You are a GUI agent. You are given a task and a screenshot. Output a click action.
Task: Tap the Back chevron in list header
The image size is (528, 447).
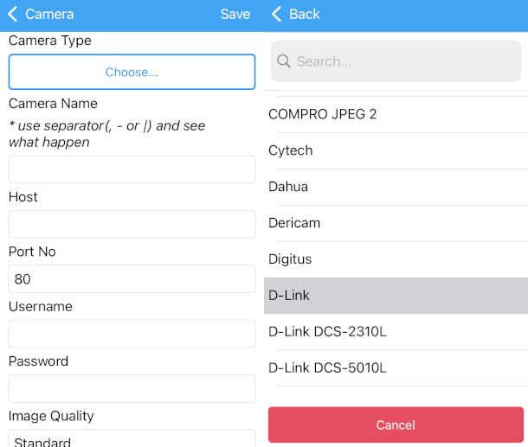pos(277,14)
